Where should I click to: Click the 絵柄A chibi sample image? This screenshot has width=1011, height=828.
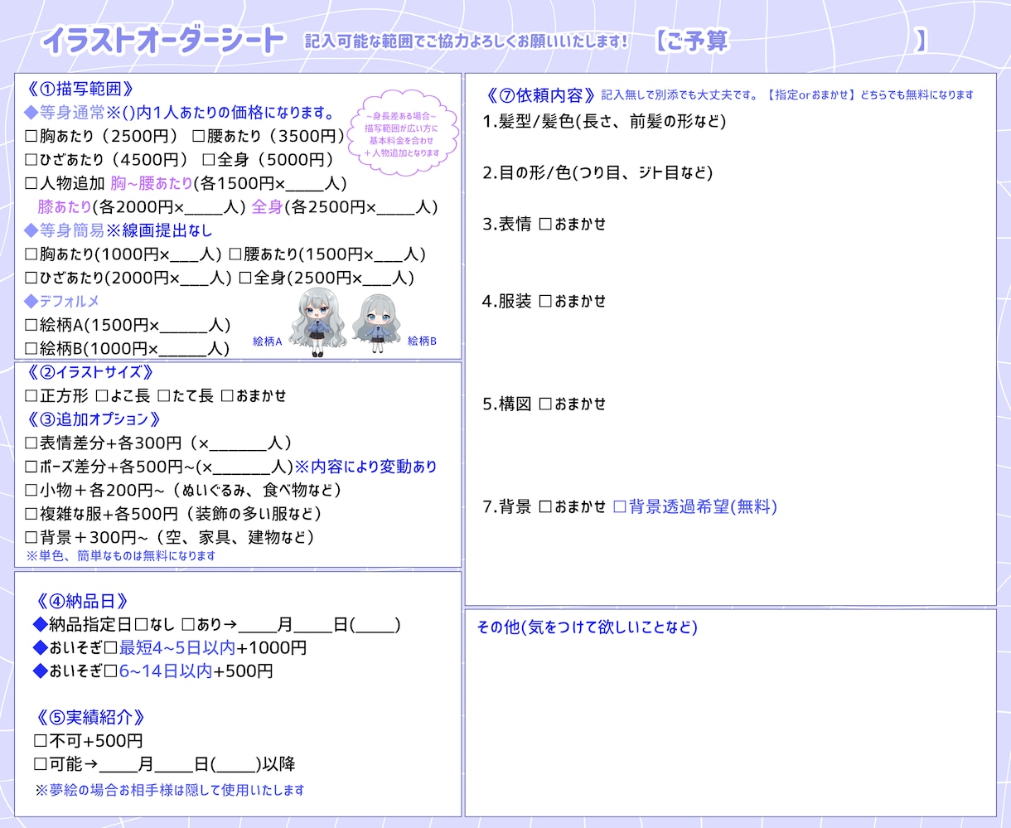(317, 323)
